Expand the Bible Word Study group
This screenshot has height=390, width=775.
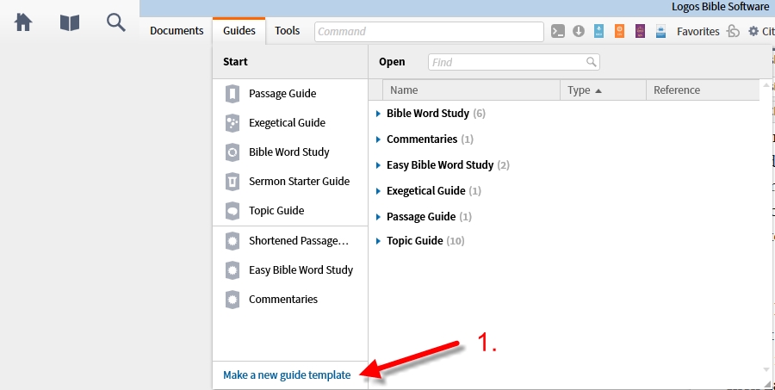[378, 114]
